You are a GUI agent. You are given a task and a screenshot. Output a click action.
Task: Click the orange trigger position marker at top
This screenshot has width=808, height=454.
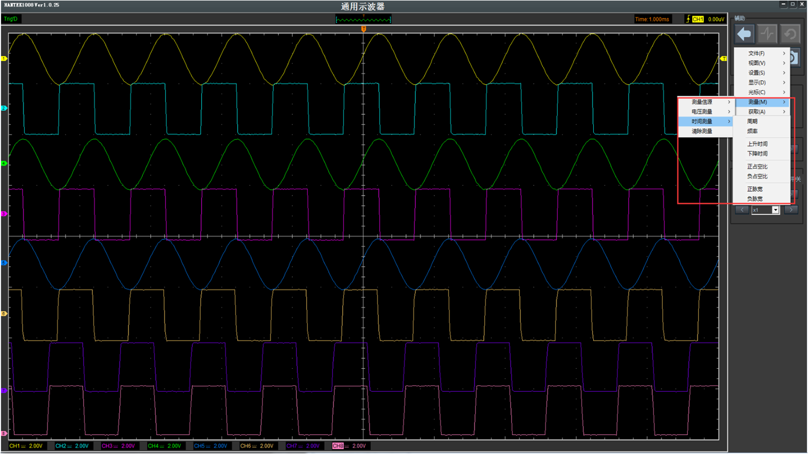[364, 29]
